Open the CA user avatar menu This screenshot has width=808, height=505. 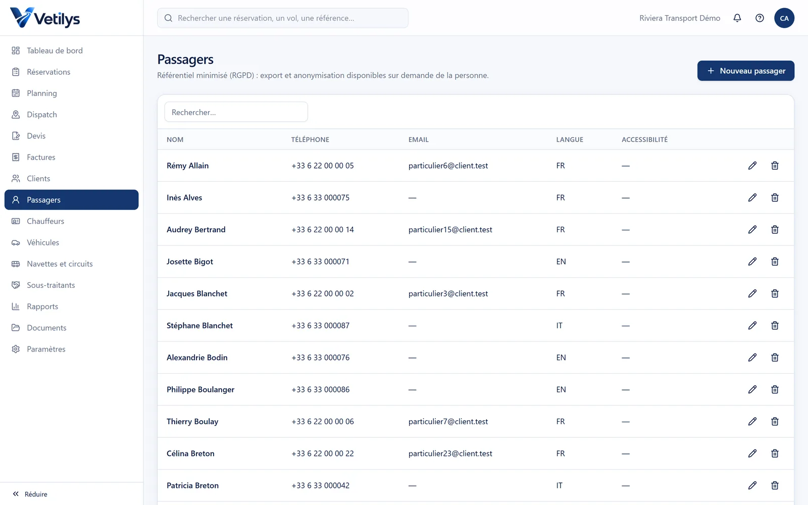pos(784,18)
